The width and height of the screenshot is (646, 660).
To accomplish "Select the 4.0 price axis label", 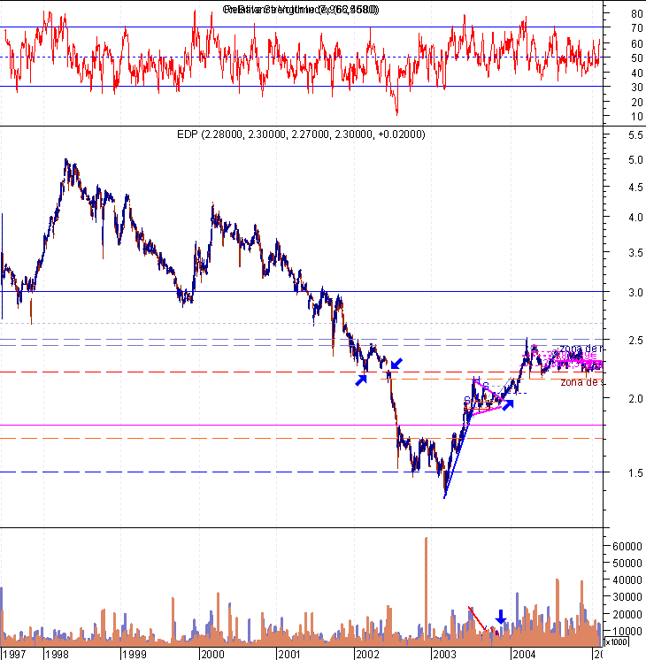I will [635, 218].
